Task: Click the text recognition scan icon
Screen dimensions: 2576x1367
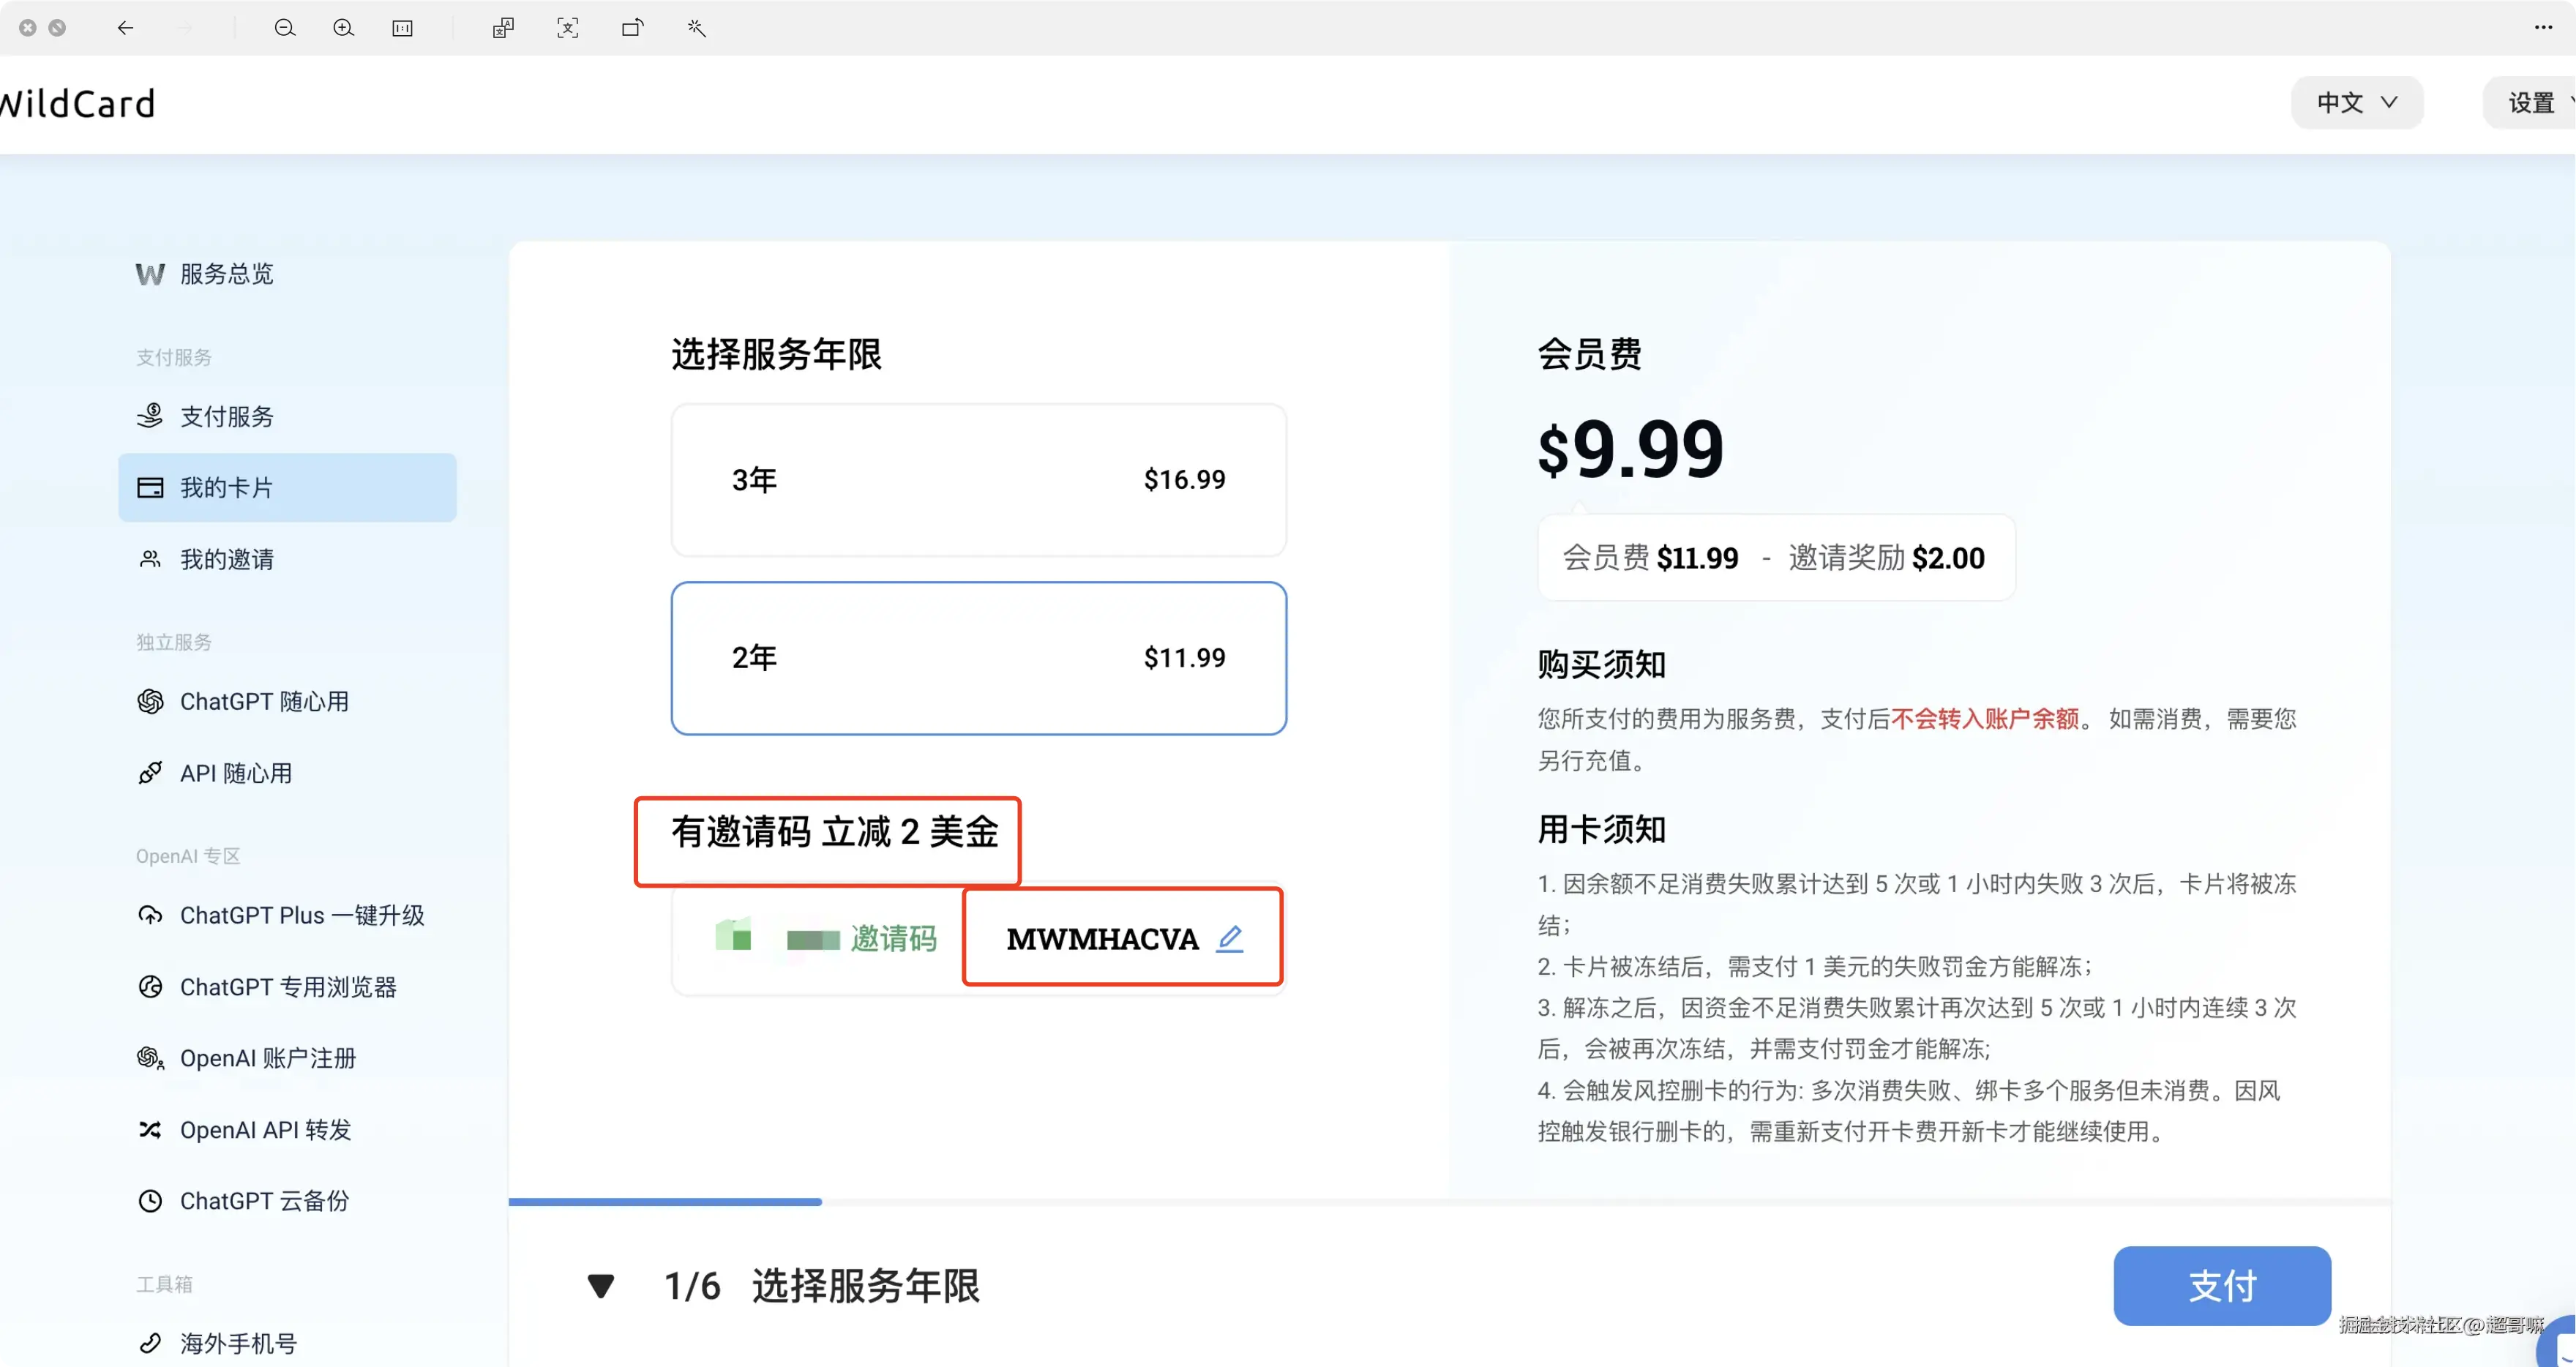Action: click(x=567, y=28)
